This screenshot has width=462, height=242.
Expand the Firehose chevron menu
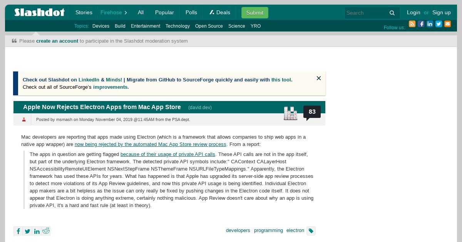[126, 13]
